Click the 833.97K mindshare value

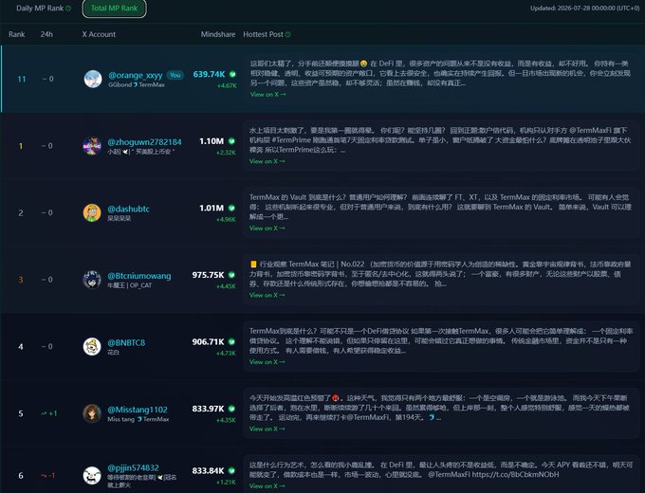(208, 409)
